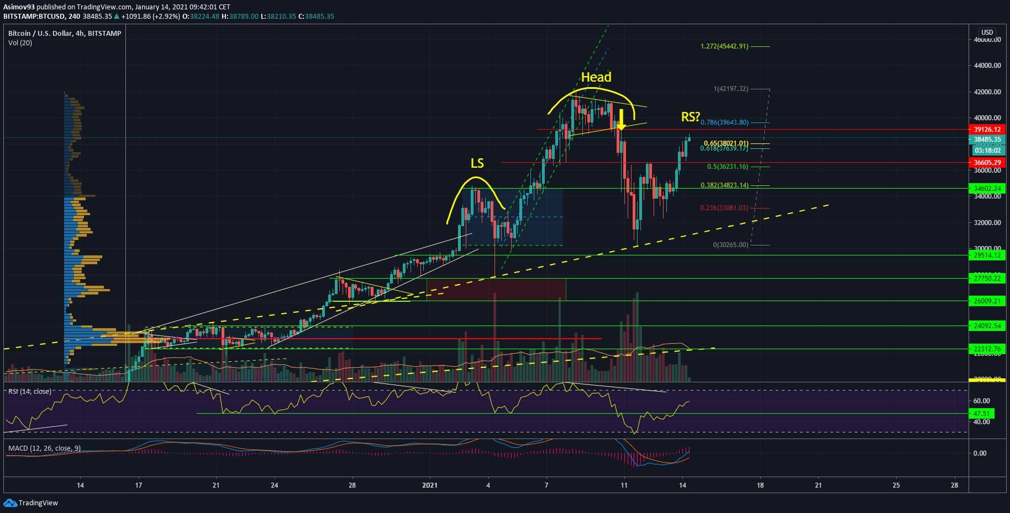Select the green 24092.54 price line label
1010x513 pixels.
click(987, 326)
